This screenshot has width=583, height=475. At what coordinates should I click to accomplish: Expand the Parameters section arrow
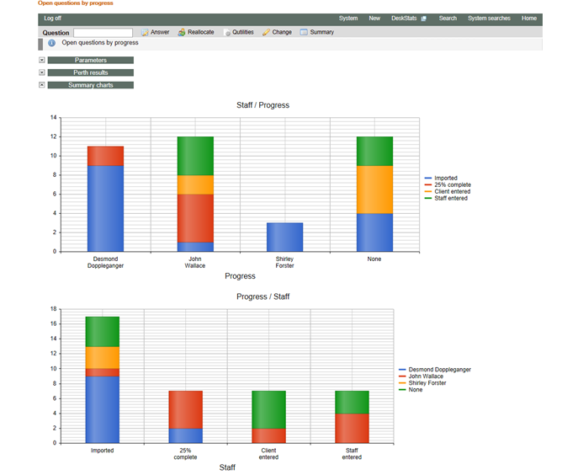[x=42, y=60]
